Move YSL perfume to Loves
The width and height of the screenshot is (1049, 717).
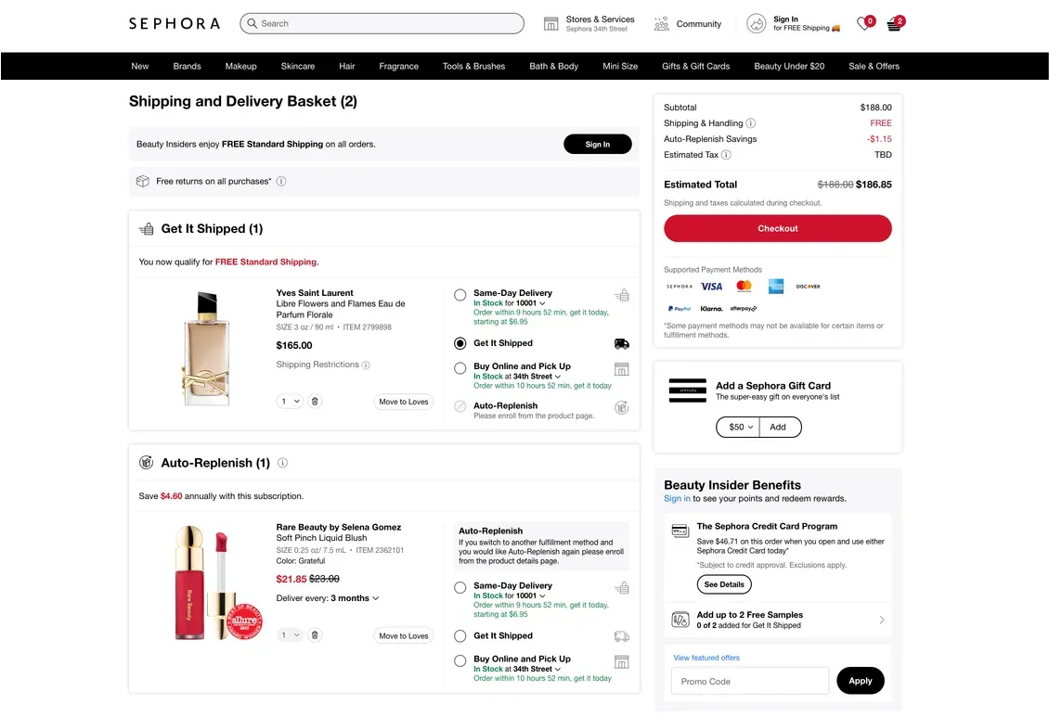pos(404,402)
